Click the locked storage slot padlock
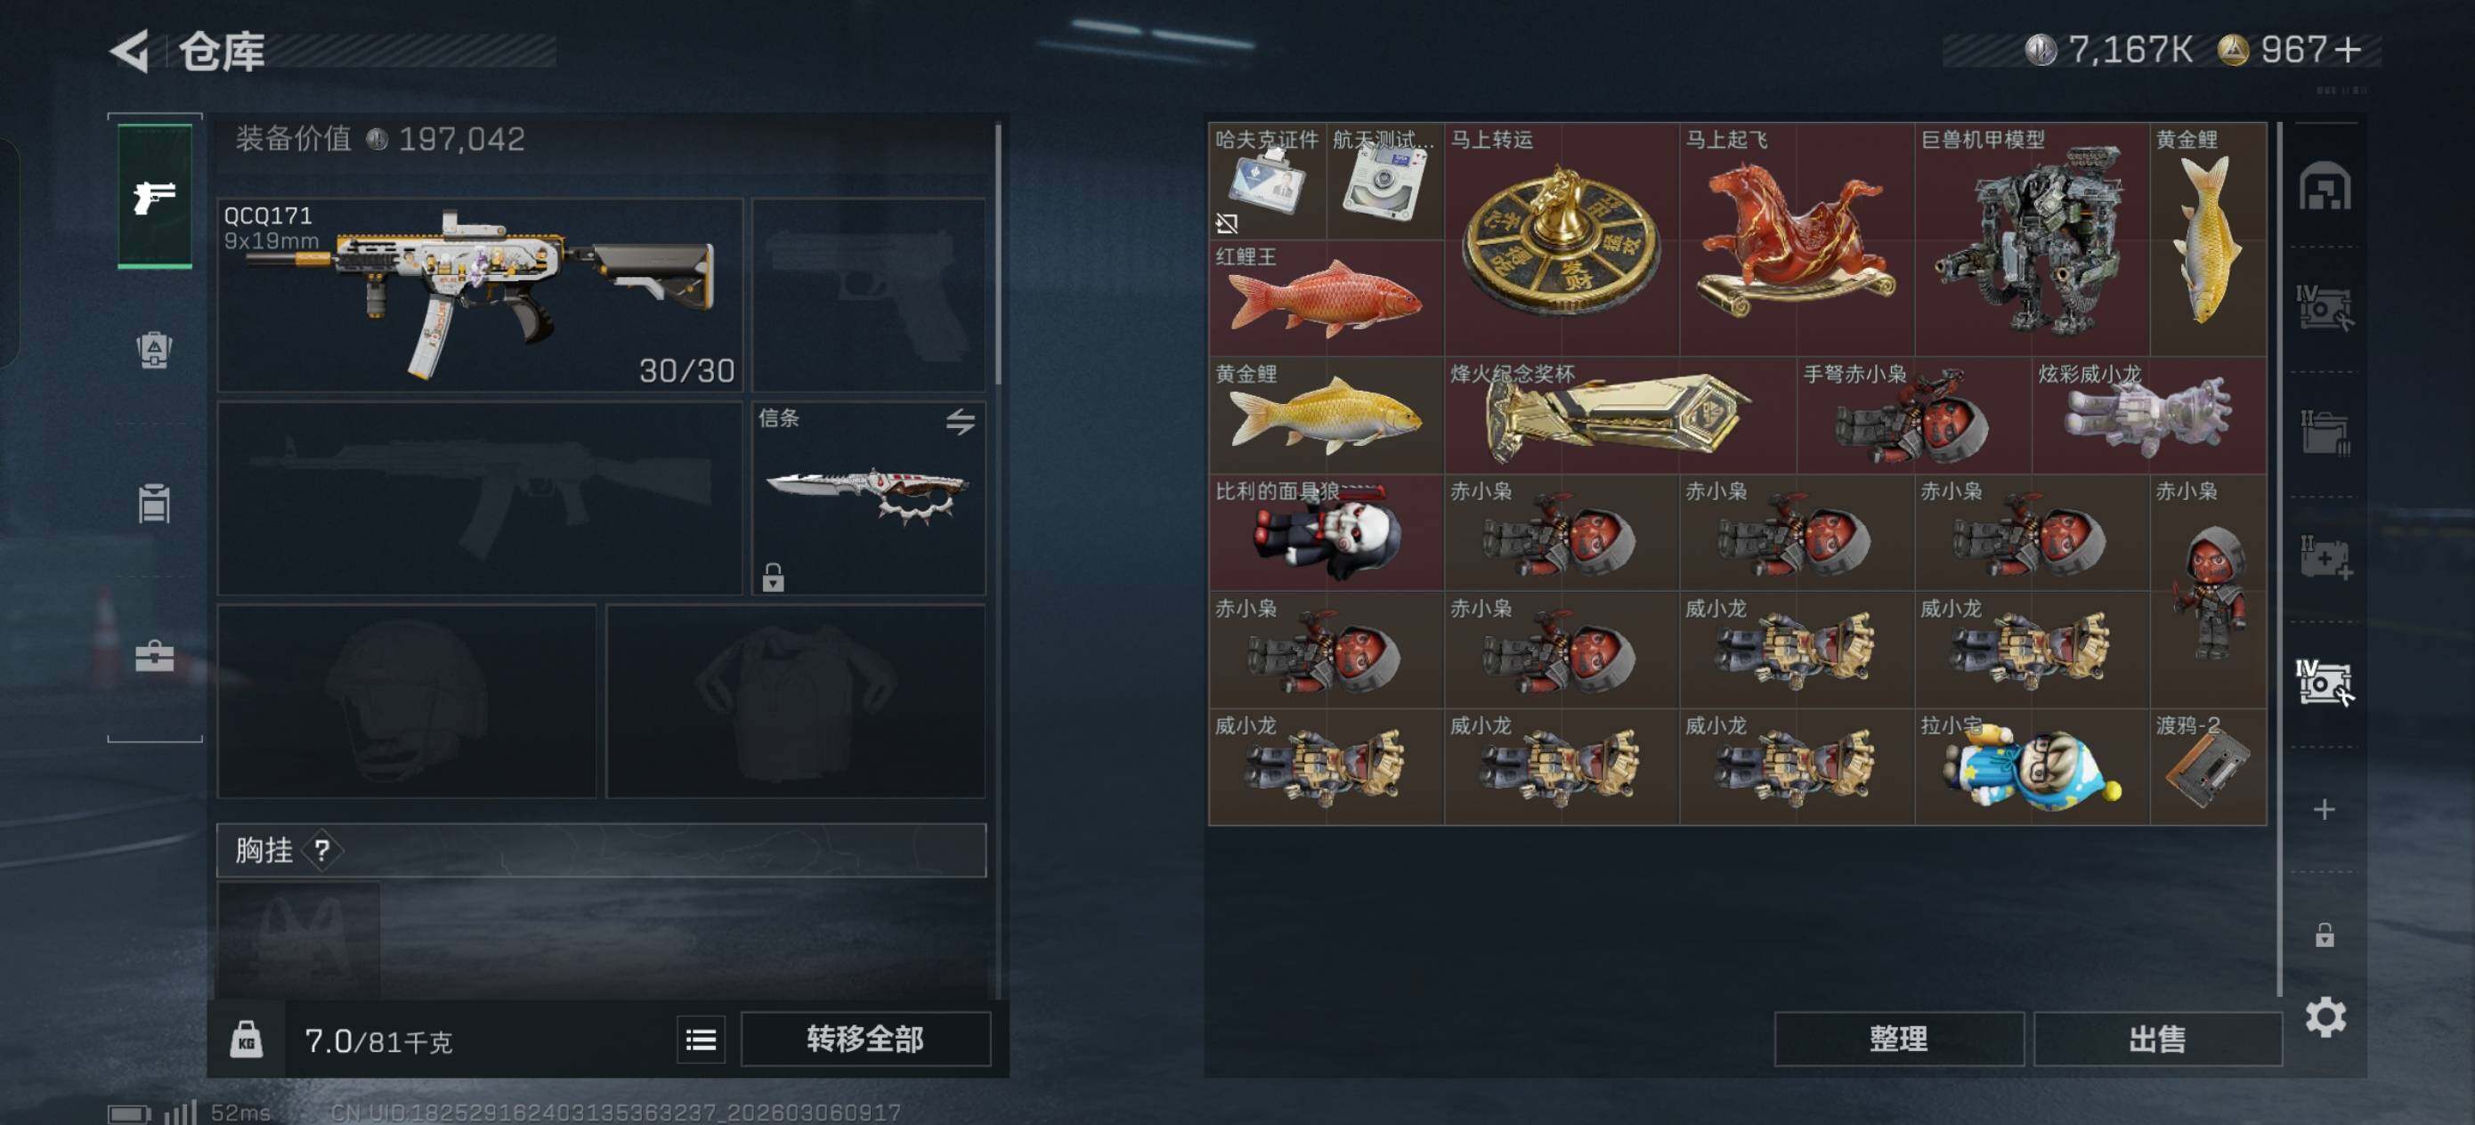 pyautogui.click(x=2325, y=934)
